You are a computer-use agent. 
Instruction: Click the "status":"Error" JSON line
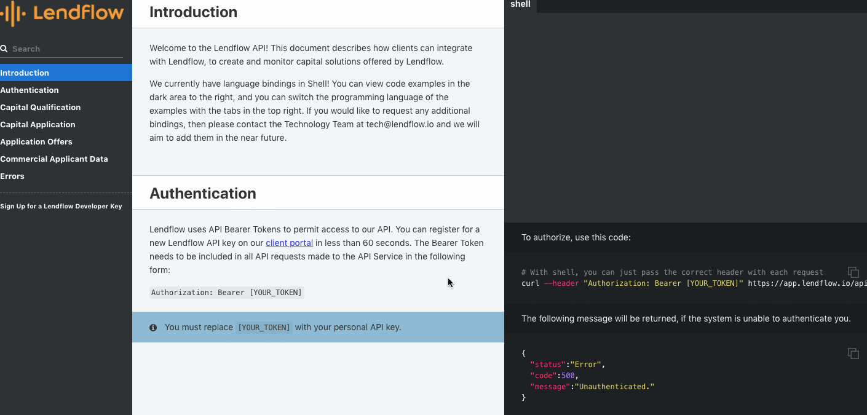coord(568,365)
